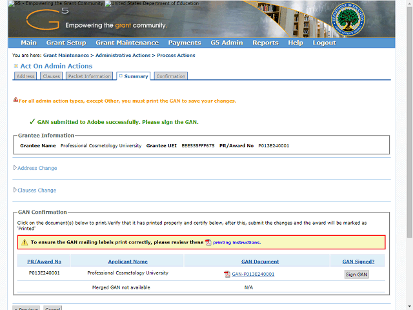413x310 pixels.
Task: Click Grant Maintenance in the breadcrumb
Action: tap(66, 55)
